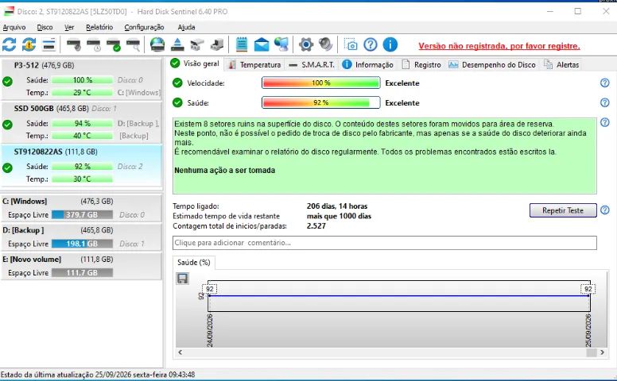Open the notepad report icon
The height and width of the screenshot is (381, 617).
[x=242, y=44]
